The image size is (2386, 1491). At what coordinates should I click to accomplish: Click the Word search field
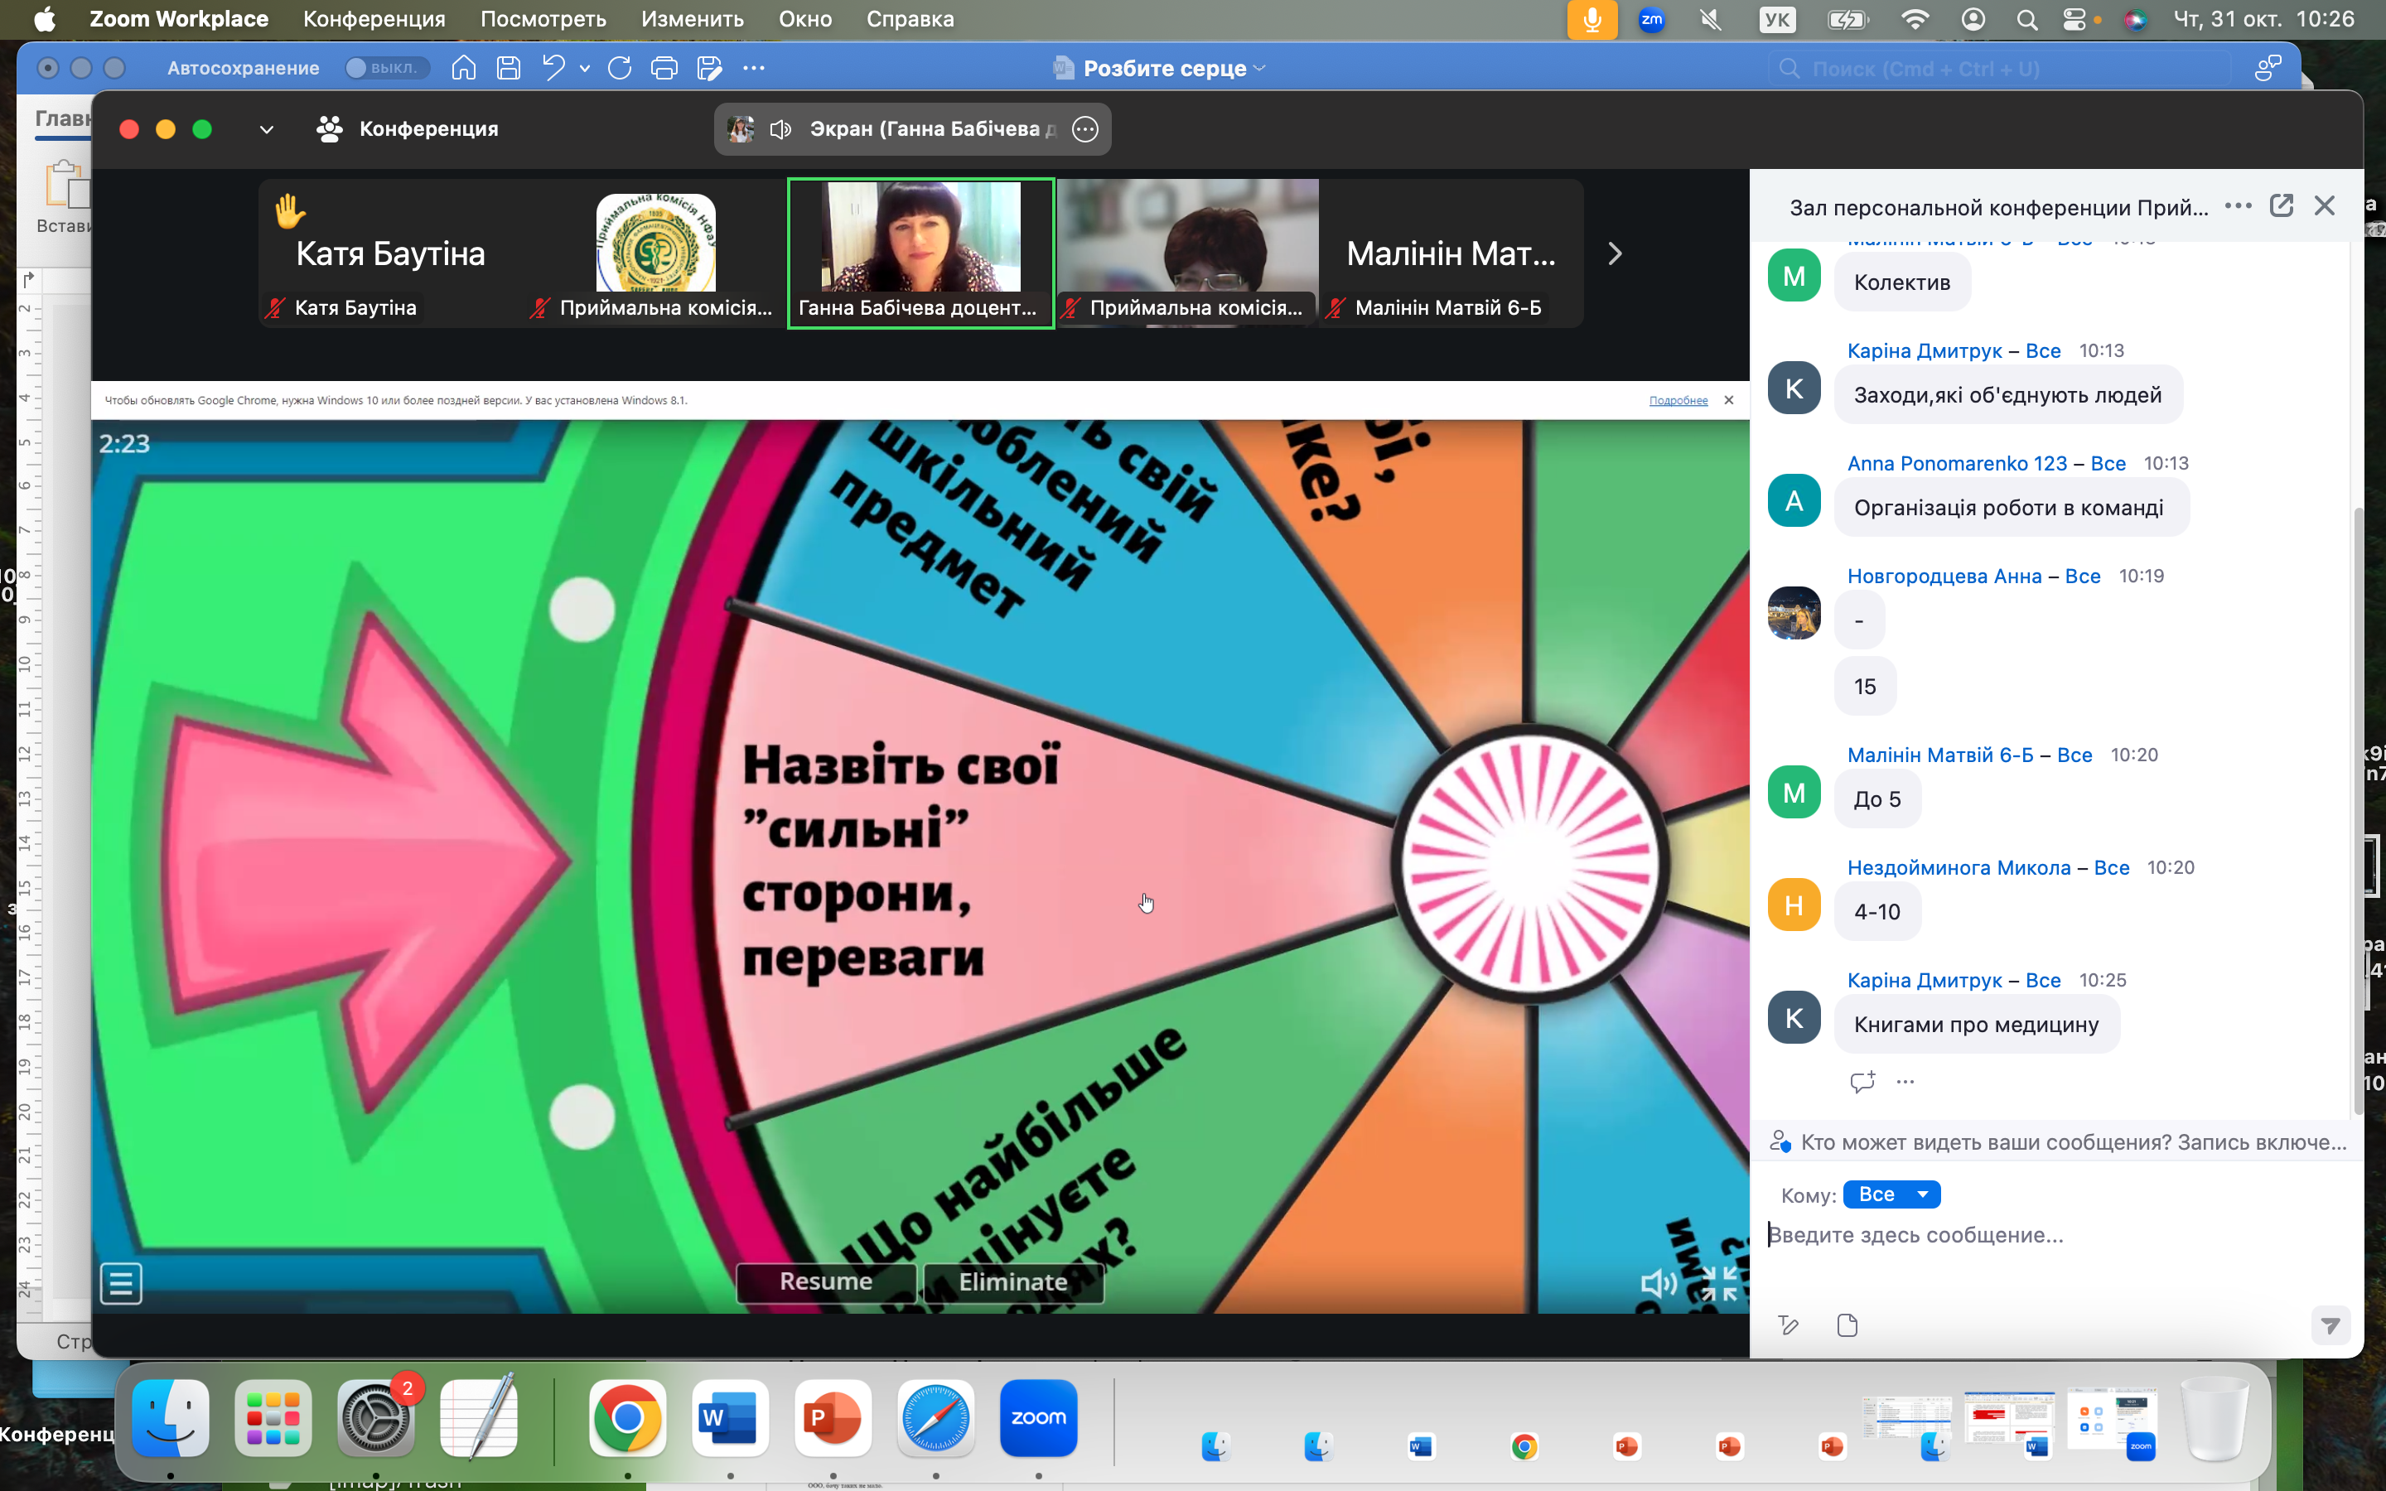point(1999,69)
